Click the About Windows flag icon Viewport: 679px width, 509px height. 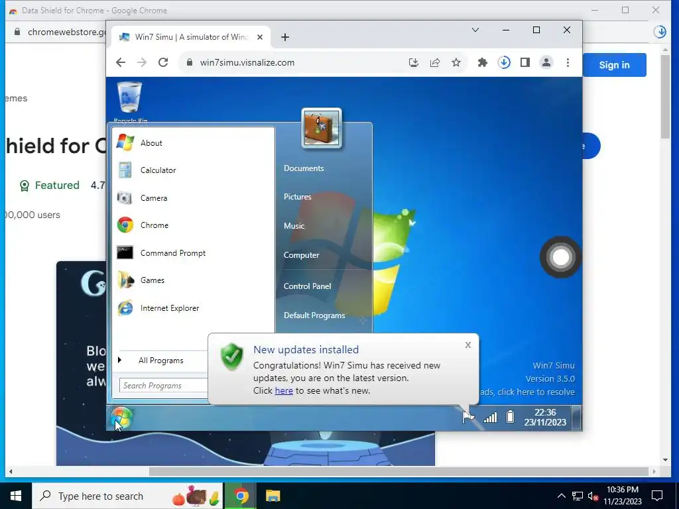(x=125, y=143)
